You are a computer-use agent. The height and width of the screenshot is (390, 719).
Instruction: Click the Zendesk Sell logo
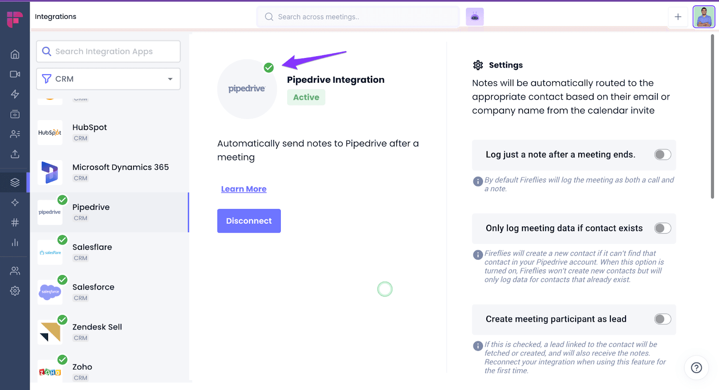pos(50,332)
